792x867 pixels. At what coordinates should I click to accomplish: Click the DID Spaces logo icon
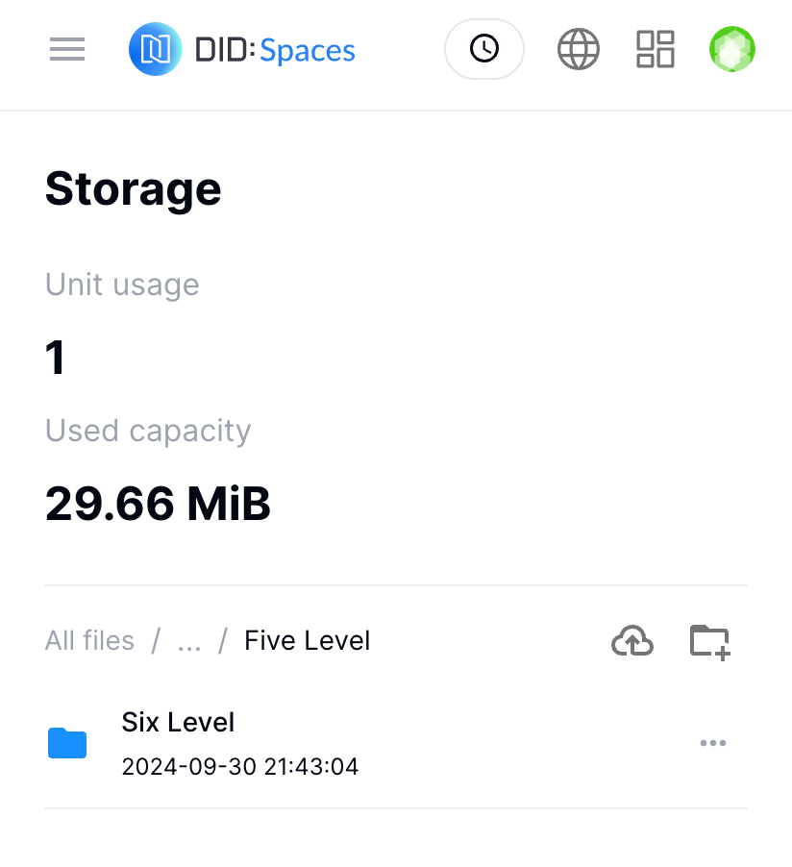pos(156,49)
